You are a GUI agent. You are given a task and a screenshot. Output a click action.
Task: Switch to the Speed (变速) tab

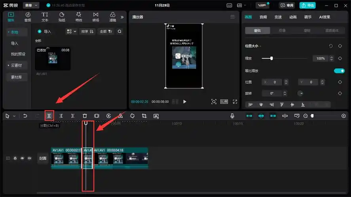[x=278, y=17]
